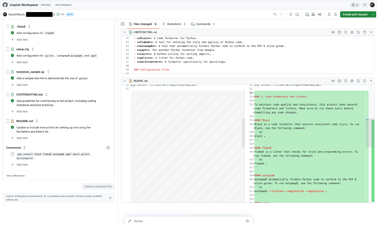Click the split icon next to setup.cfg

point(33,49)
